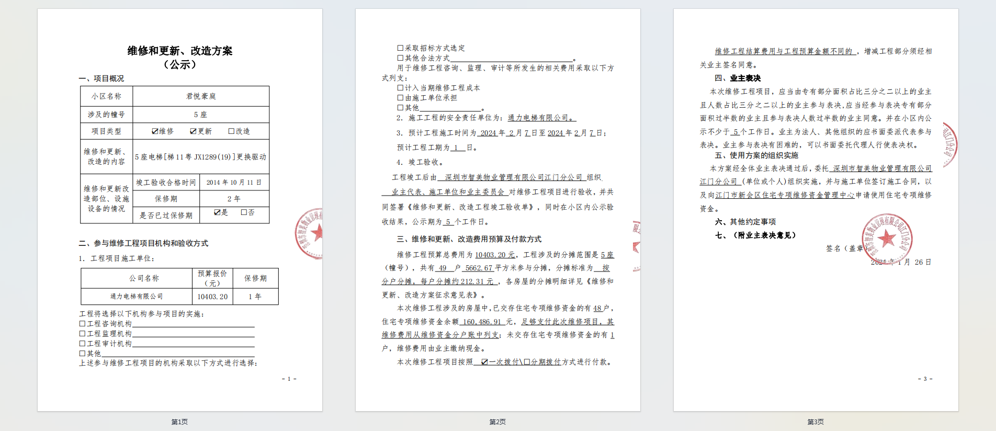Image resolution: width=996 pixels, height=431 pixels.
Task: Tick the 否 box for warranty expired
Action: [x=244, y=212]
